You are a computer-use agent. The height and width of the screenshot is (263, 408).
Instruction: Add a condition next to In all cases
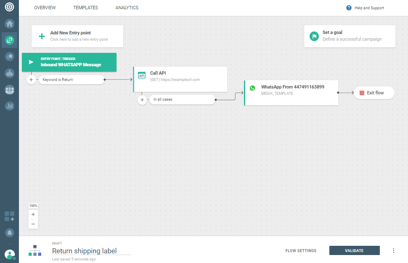click(x=142, y=100)
